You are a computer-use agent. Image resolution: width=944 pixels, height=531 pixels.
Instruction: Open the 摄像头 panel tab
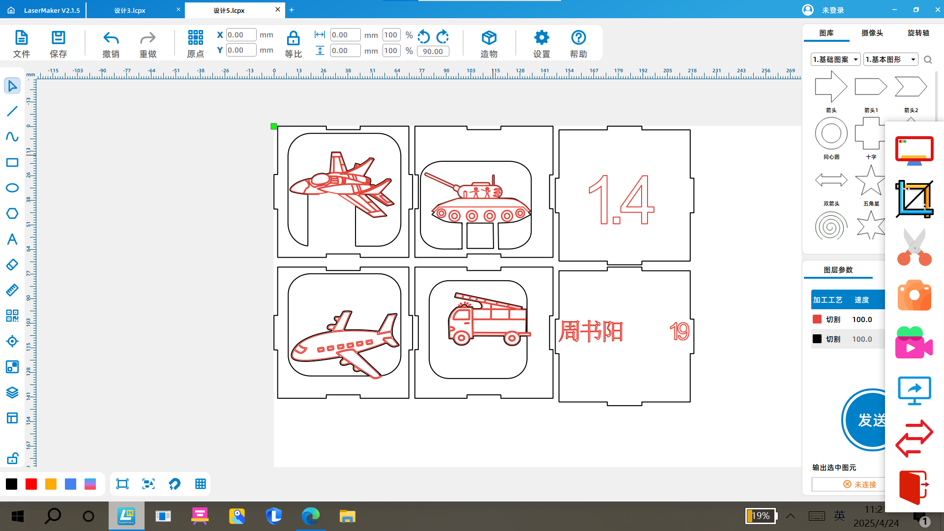872,33
